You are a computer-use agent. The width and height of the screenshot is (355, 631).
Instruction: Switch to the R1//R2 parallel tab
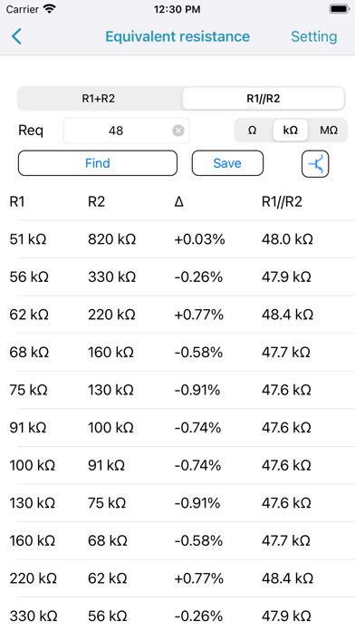(264, 99)
